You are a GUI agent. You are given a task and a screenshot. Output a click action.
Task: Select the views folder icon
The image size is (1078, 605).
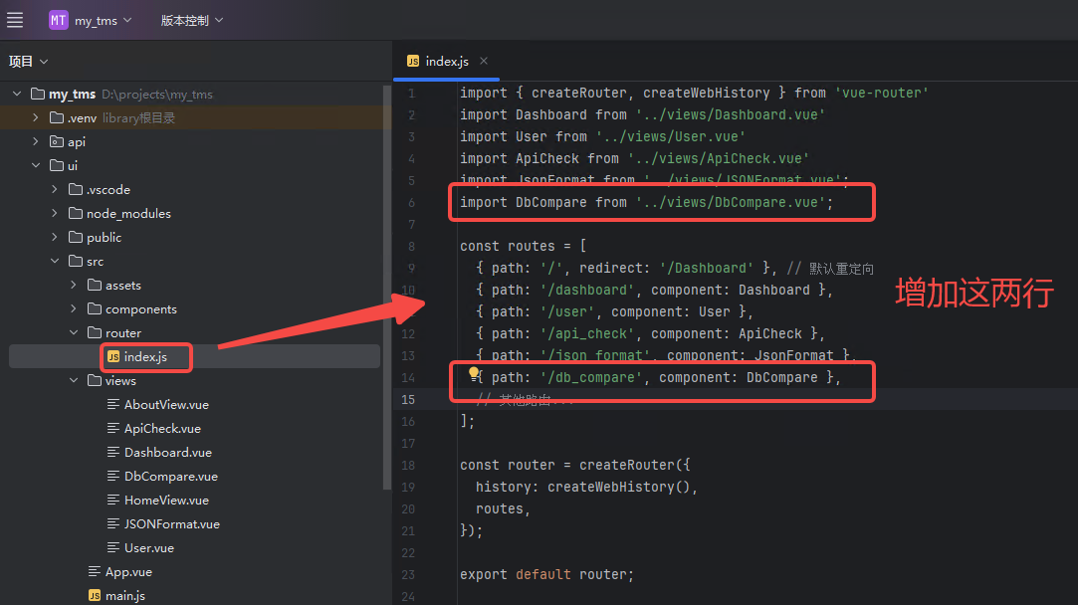coord(95,381)
